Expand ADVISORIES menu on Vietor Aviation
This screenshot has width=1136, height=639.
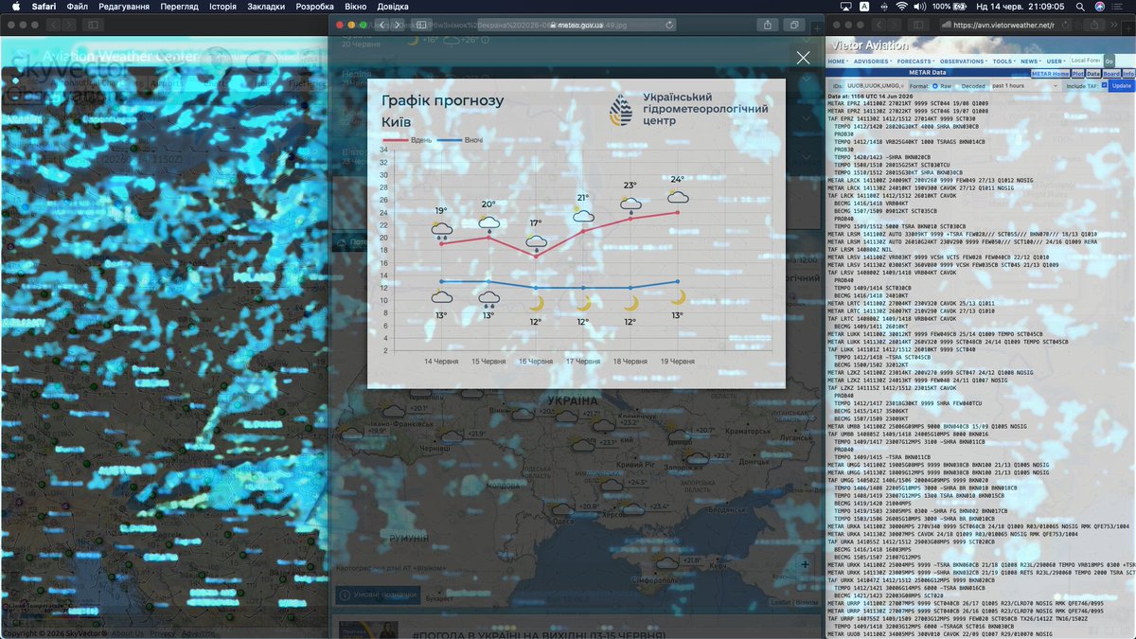873,62
